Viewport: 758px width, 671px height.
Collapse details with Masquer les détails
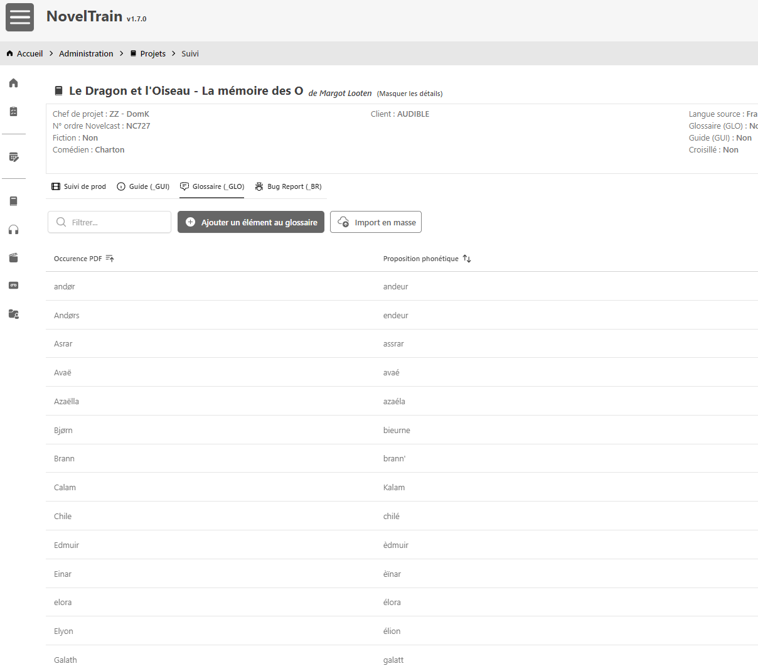tap(410, 94)
